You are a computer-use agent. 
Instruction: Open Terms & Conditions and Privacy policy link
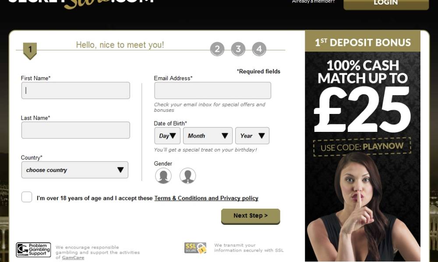click(x=206, y=198)
